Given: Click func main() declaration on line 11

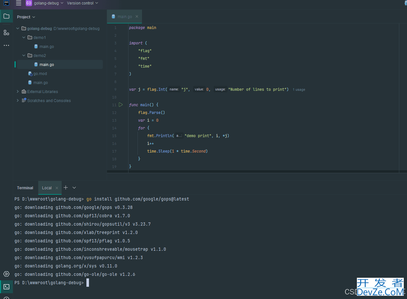Looking at the screenshot, I should (x=144, y=105).
